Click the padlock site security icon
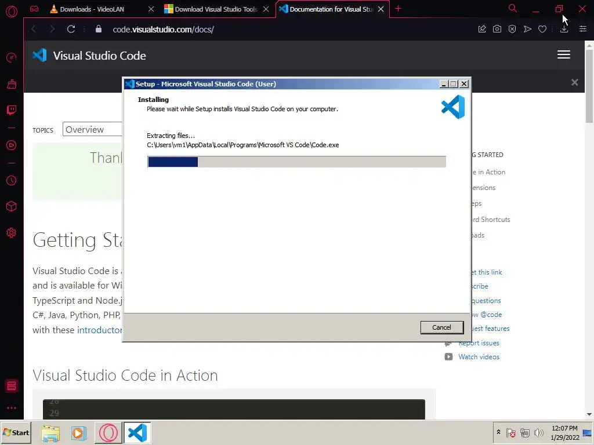 99,29
